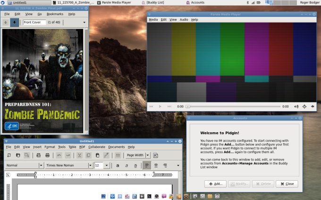Enable center alignment in AbiWord

click(156, 166)
